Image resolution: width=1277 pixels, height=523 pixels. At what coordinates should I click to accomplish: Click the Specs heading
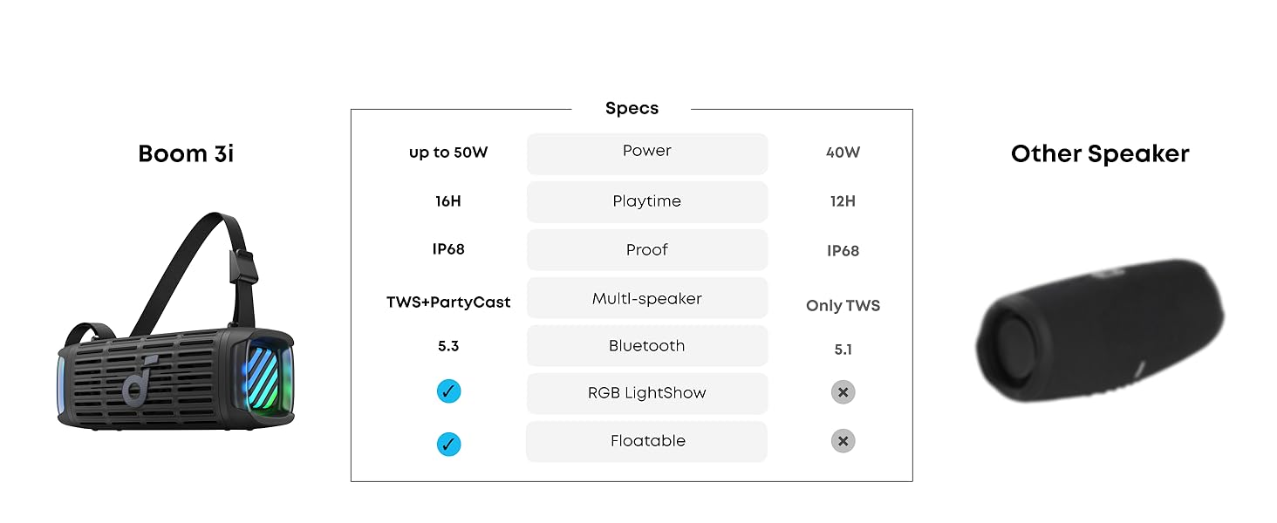[632, 109]
